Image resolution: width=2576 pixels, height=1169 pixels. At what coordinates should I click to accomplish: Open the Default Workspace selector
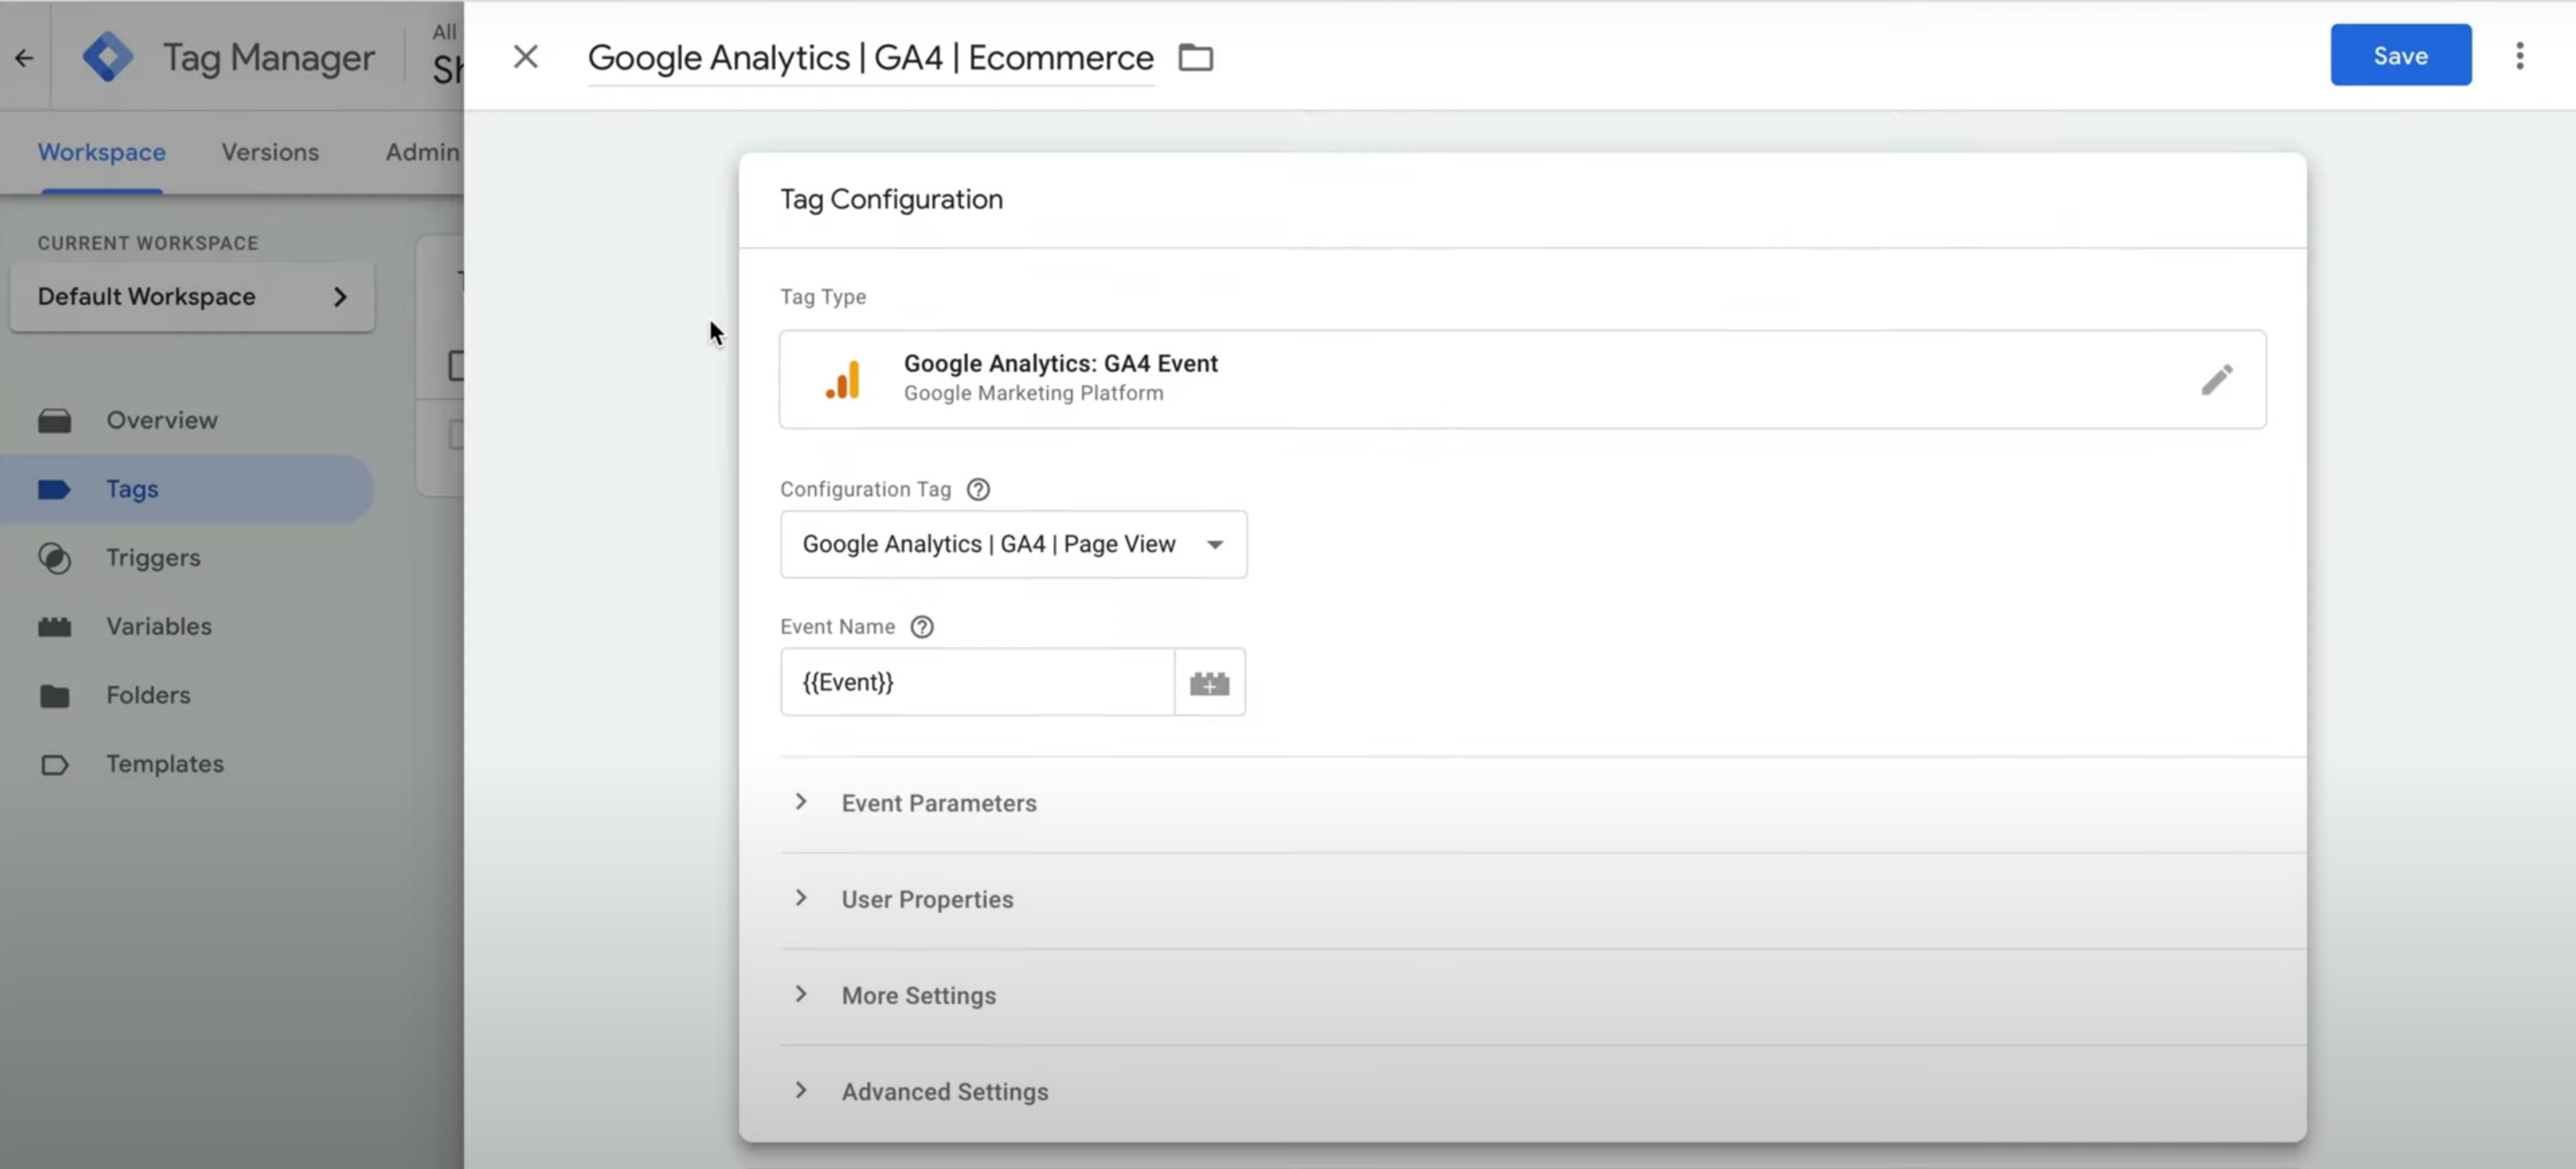click(x=192, y=297)
